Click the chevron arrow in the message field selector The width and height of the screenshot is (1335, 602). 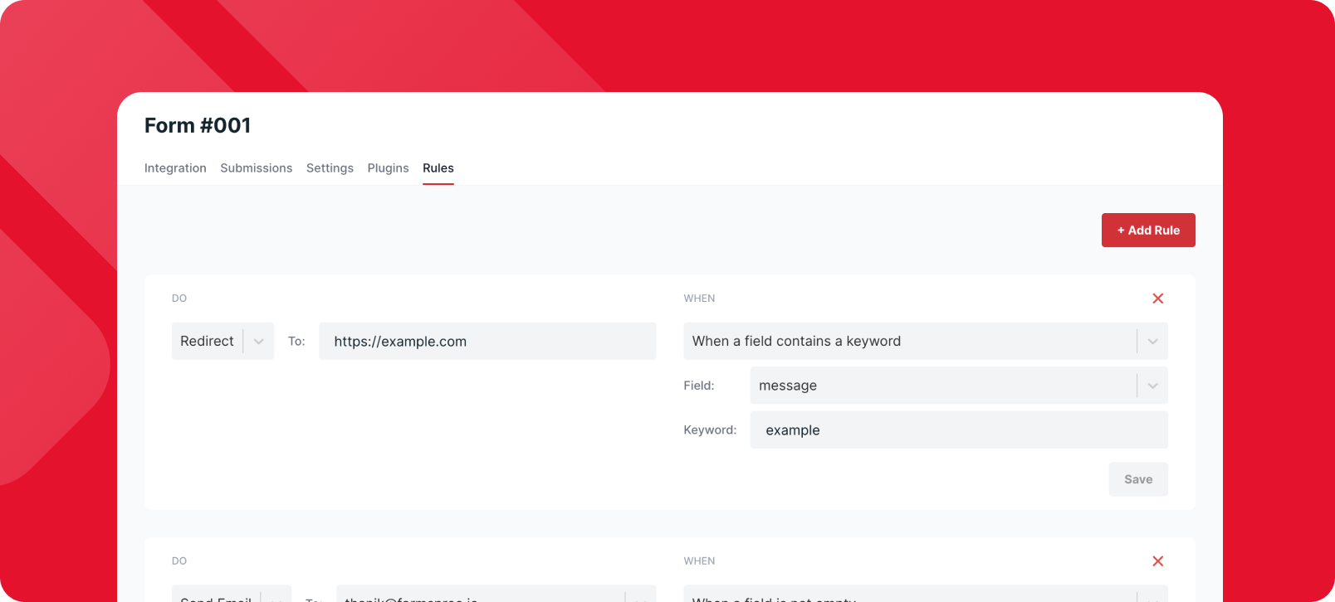tap(1152, 386)
